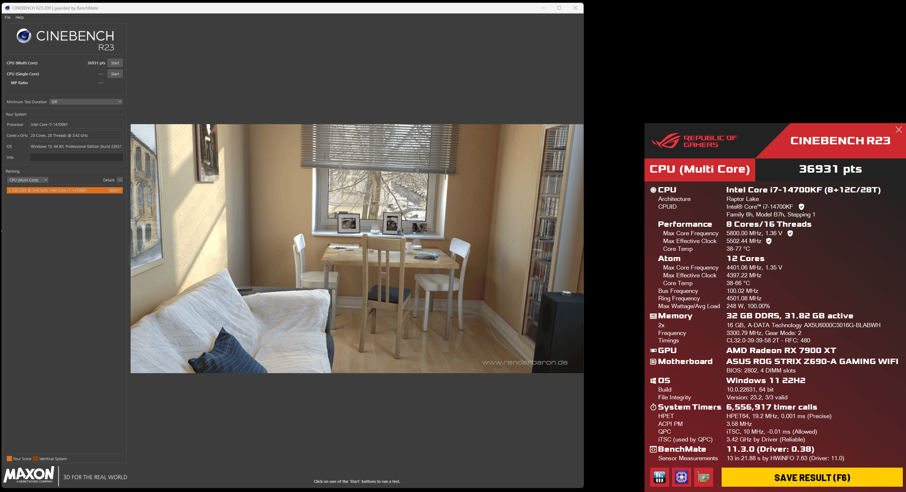The image size is (906, 492).
Task: Click the shield beside Max Core Frequency 5800.00 MHz
Action: tap(790, 233)
